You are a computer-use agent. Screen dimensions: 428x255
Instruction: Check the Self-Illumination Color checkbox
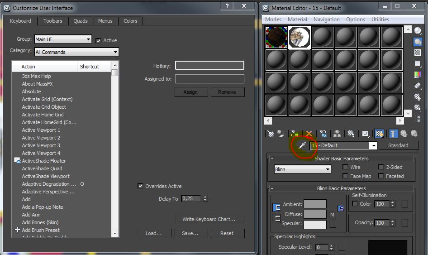coord(355,204)
